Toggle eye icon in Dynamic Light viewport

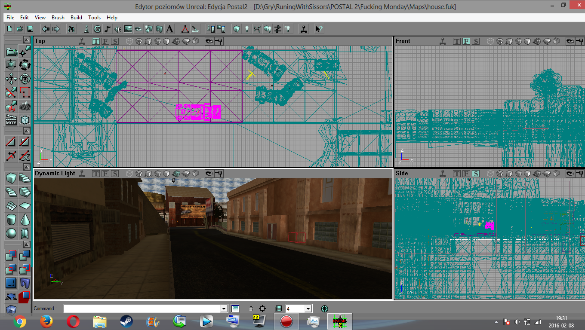(209, 174)
